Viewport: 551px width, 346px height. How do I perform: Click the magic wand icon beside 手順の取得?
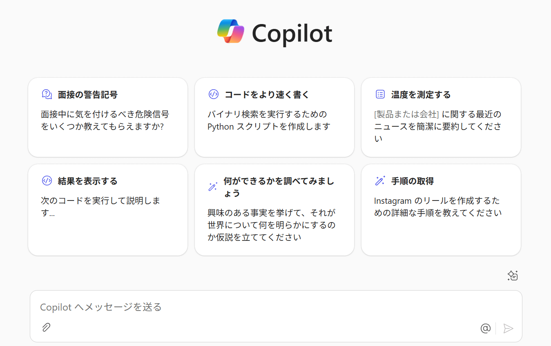380,181
